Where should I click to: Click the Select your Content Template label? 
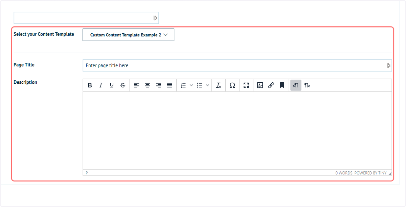(44, 34)
